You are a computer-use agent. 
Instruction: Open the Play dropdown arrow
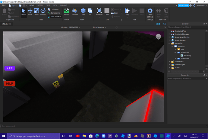coord(127,17)
